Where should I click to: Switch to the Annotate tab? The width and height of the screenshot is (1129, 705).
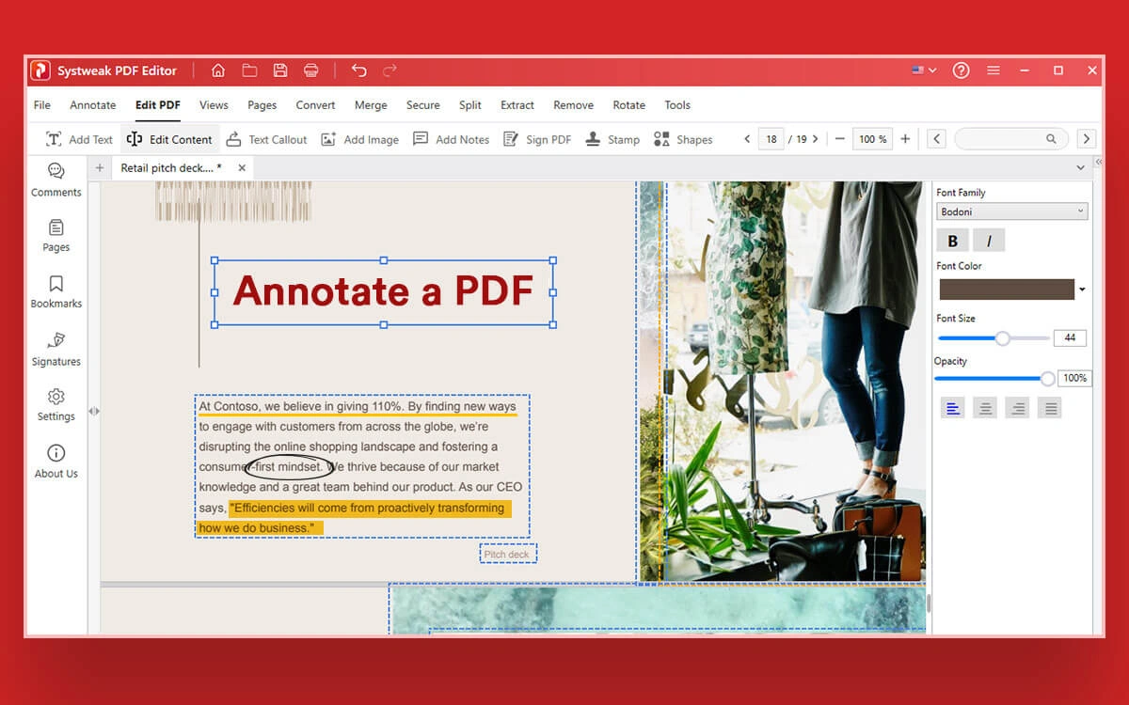pos(93,105)
